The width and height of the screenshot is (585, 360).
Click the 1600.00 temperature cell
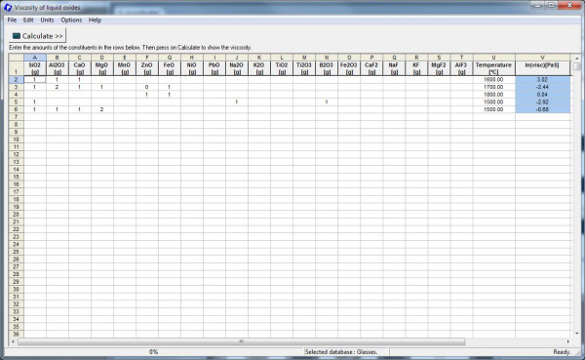click(x=494, y=80)
